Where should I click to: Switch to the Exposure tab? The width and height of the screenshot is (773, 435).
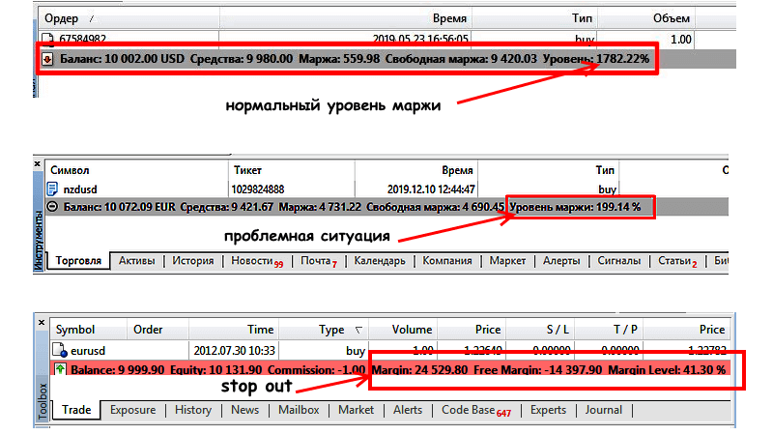132,410
